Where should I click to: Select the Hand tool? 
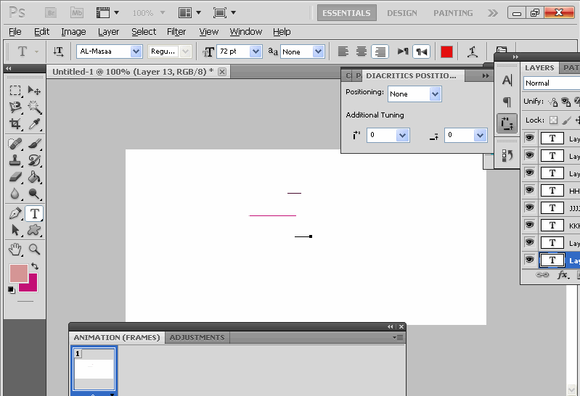15,249
